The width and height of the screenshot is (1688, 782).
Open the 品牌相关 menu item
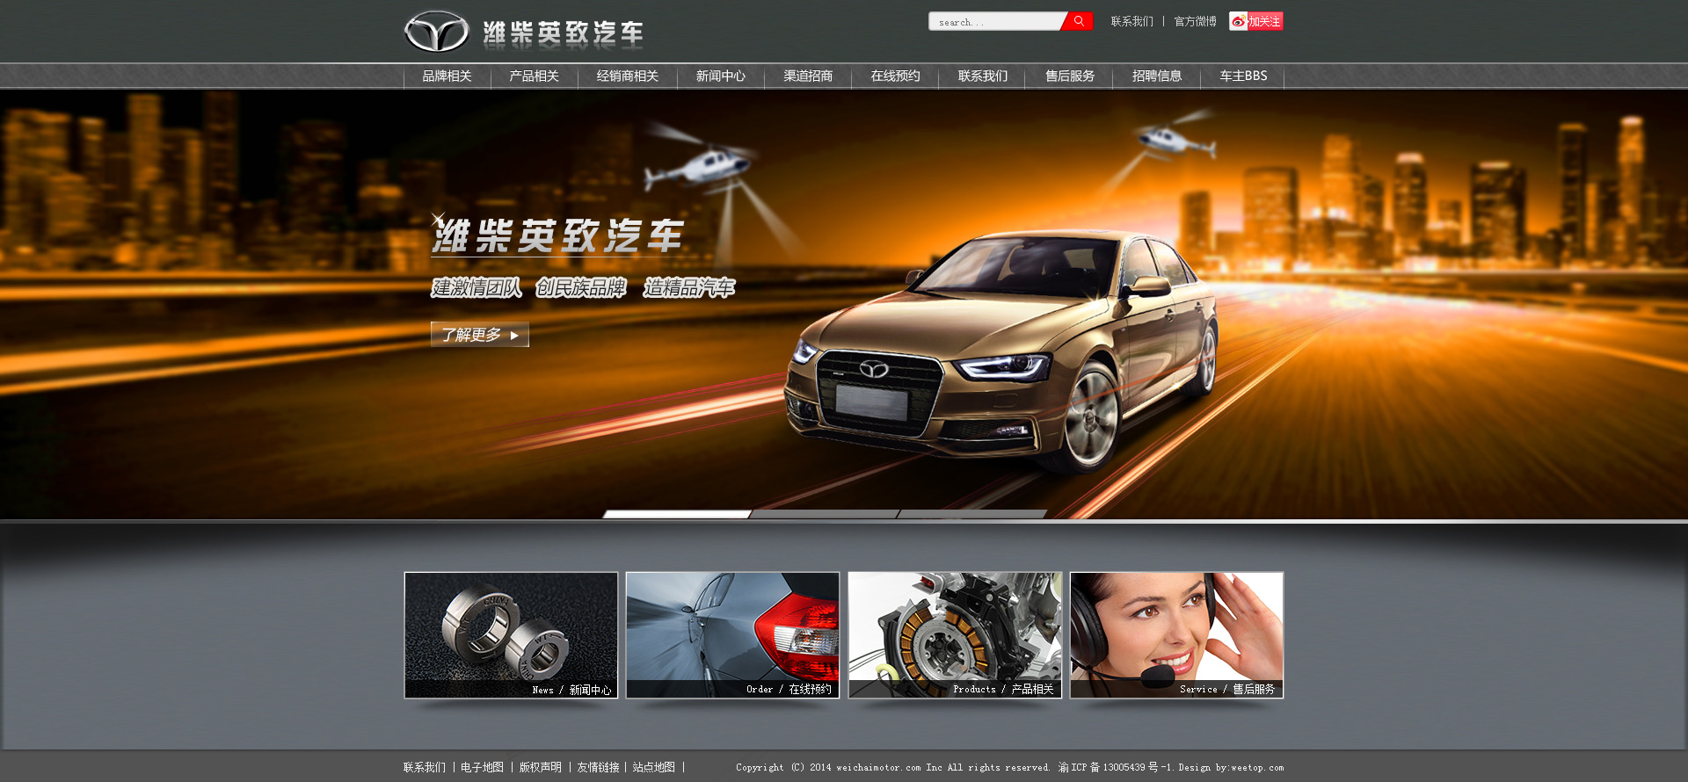click(x=447, y=76)
